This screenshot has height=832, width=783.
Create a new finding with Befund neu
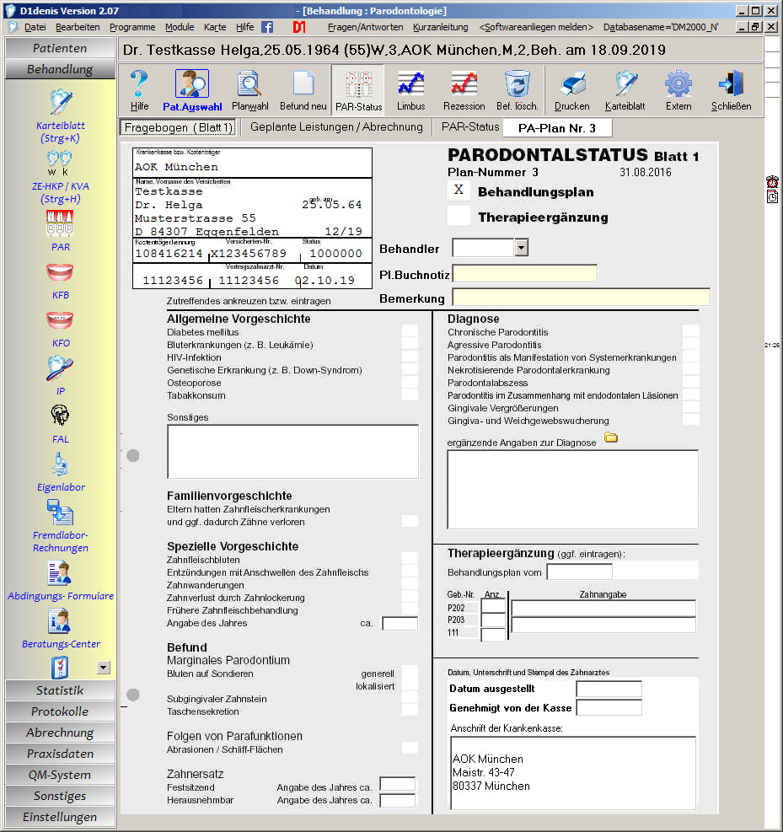pos(303,90)
